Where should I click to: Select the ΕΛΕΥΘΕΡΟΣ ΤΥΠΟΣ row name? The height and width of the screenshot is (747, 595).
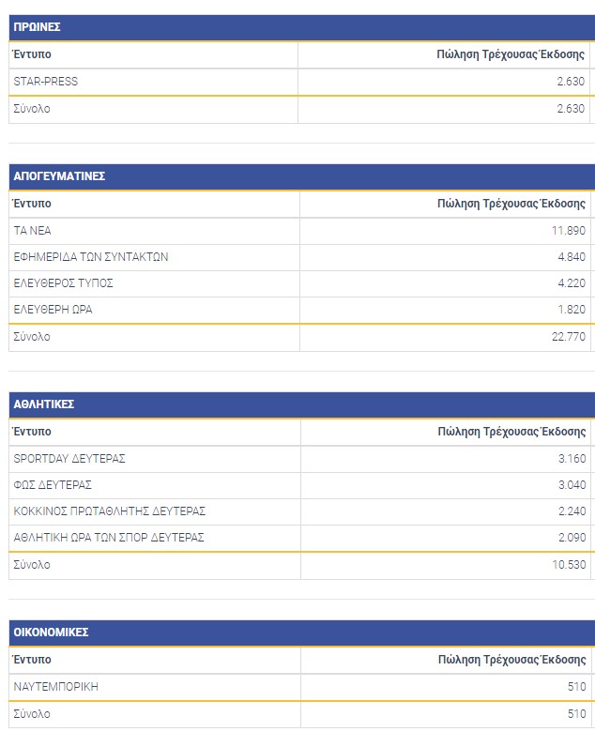(64, 283)
